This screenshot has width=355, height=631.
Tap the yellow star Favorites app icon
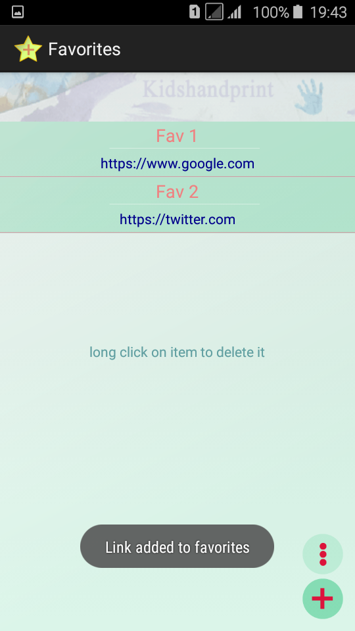[x=28, y=49]
